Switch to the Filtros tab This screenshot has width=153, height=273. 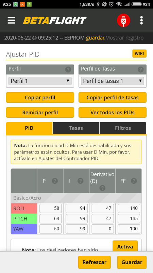click(123, 128)
